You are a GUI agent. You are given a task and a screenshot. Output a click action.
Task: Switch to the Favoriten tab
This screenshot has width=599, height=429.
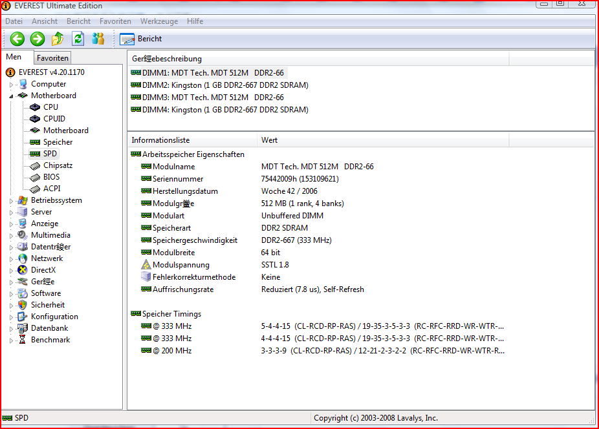[52, 58]
